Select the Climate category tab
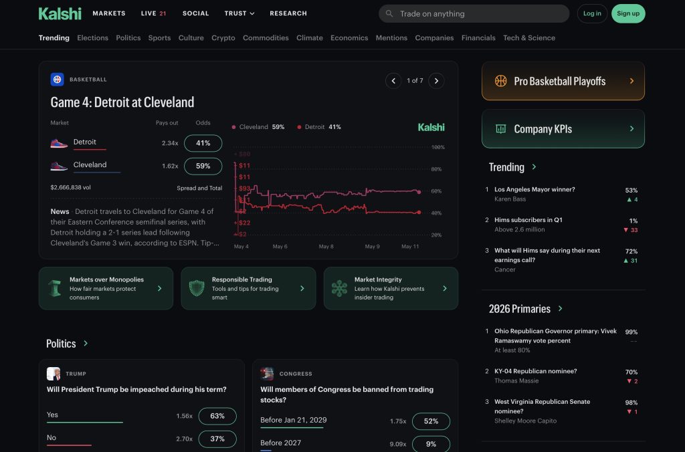The width and height of the screenshot is (685, 452). point(310,38)
